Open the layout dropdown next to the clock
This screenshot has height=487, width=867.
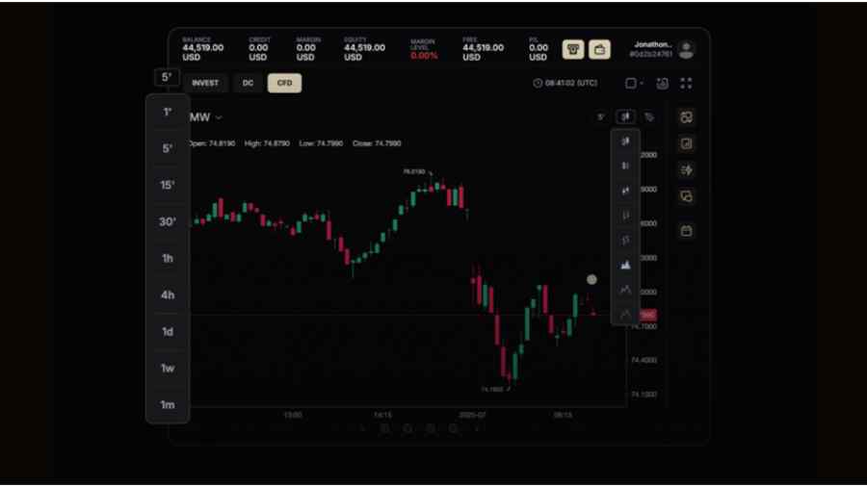point(634,84)
